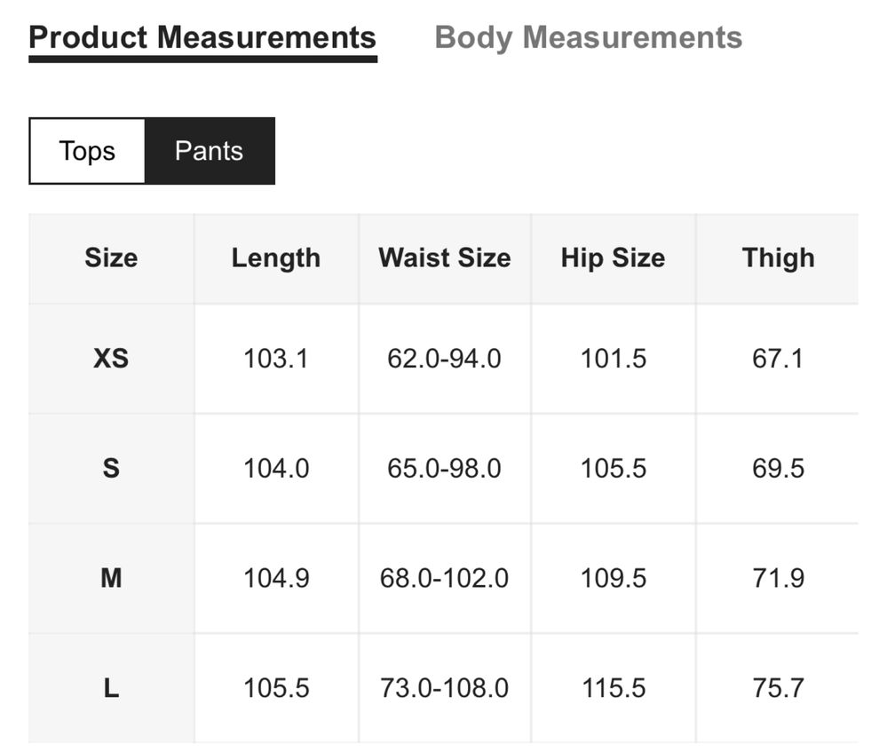Click the XS length value 103.1
Viewport: 887px width, 752px height.
[276, 359]
